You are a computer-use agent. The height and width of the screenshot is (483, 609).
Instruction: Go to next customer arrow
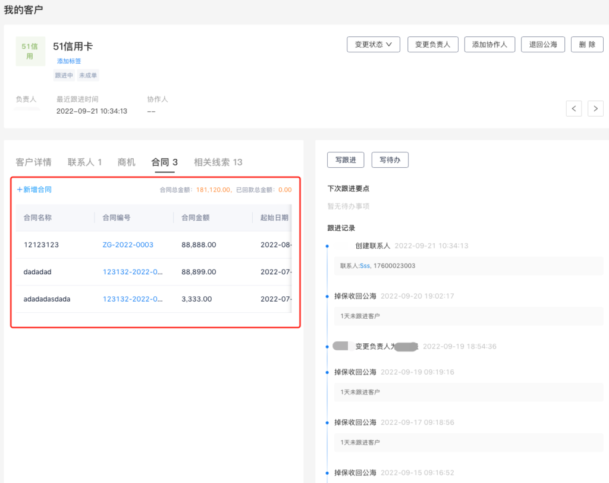[x=595, y=108]
